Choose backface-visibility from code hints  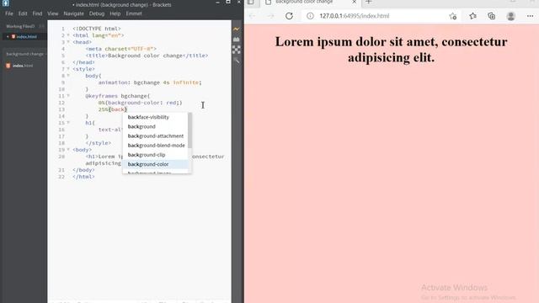155,117
